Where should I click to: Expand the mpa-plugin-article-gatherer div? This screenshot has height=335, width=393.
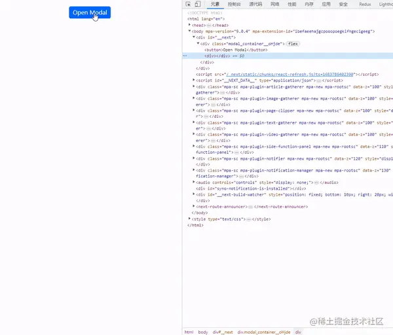click(194, 86)
